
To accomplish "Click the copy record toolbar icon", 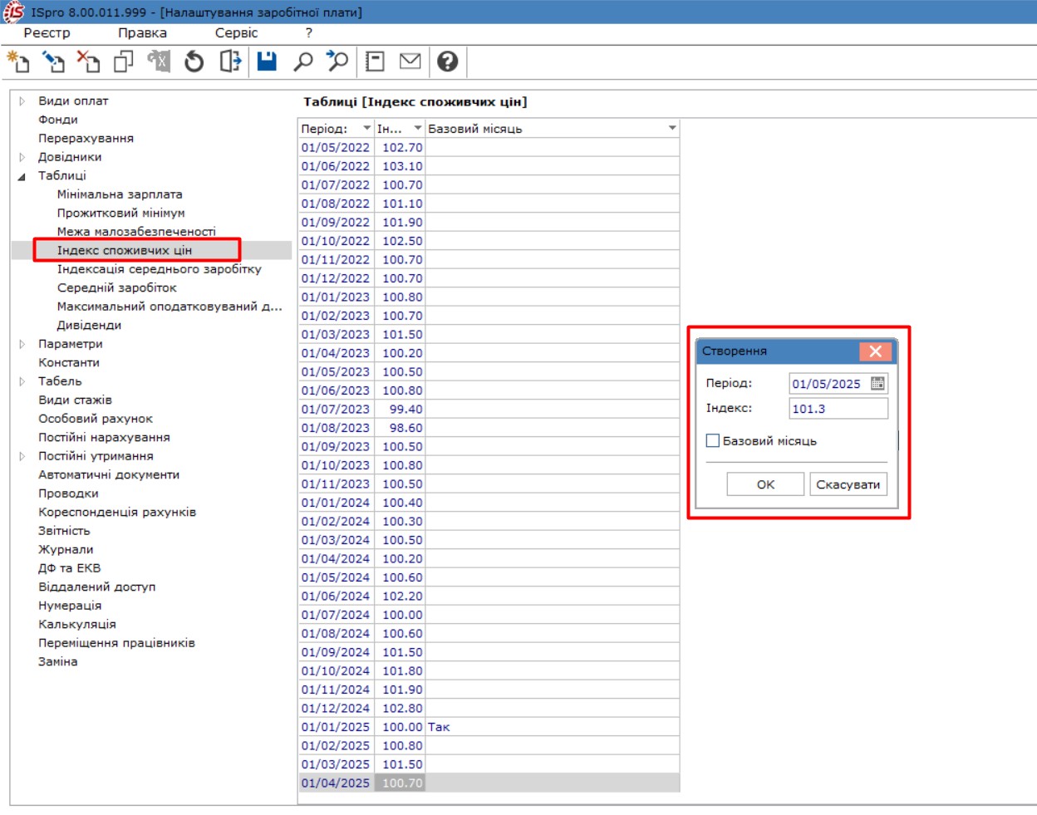I will 124,61.
